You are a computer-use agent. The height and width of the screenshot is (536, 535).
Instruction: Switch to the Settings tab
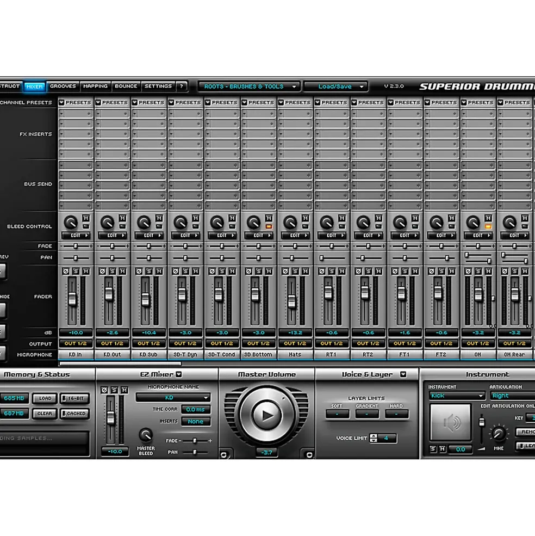click(158, 86)
